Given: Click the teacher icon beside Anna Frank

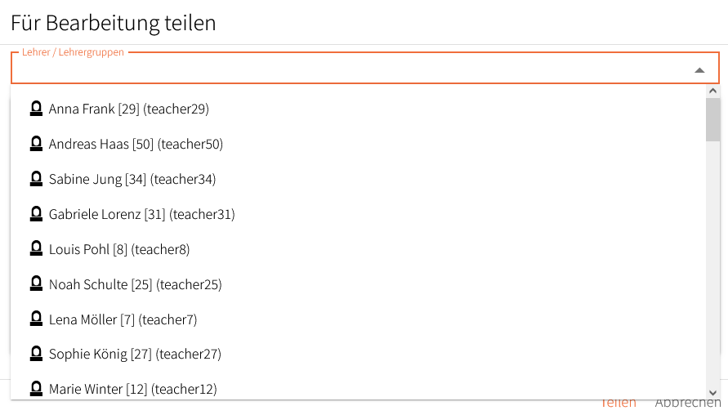Looking at the screenshot, I should (x=36, y=109).
